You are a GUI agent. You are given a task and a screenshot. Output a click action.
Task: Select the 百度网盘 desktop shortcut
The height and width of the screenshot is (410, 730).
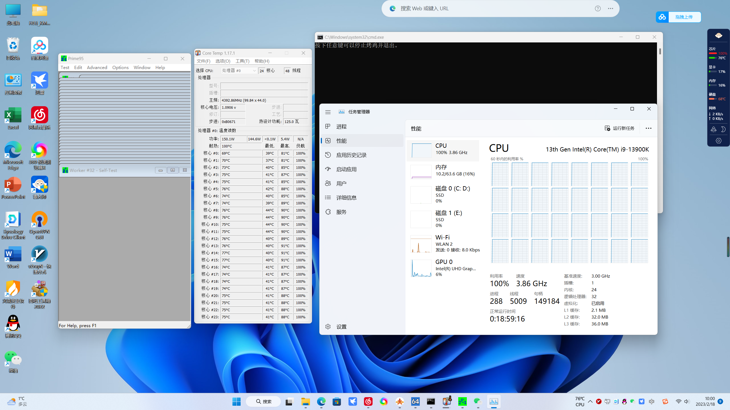point(40,48)
